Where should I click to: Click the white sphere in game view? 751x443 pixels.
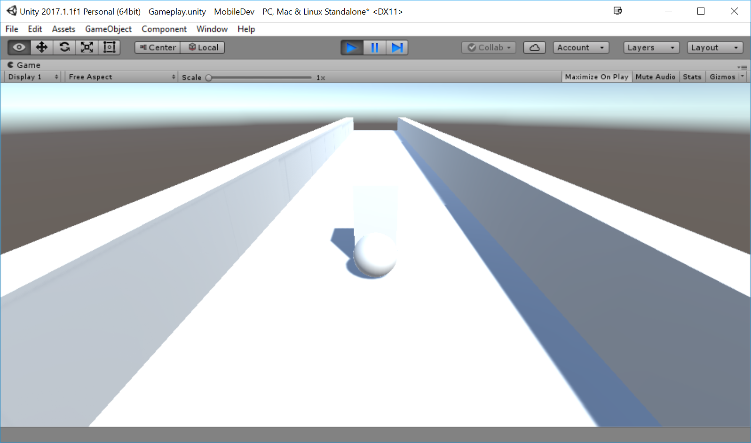pyautogui.click(x=375, y=254)
